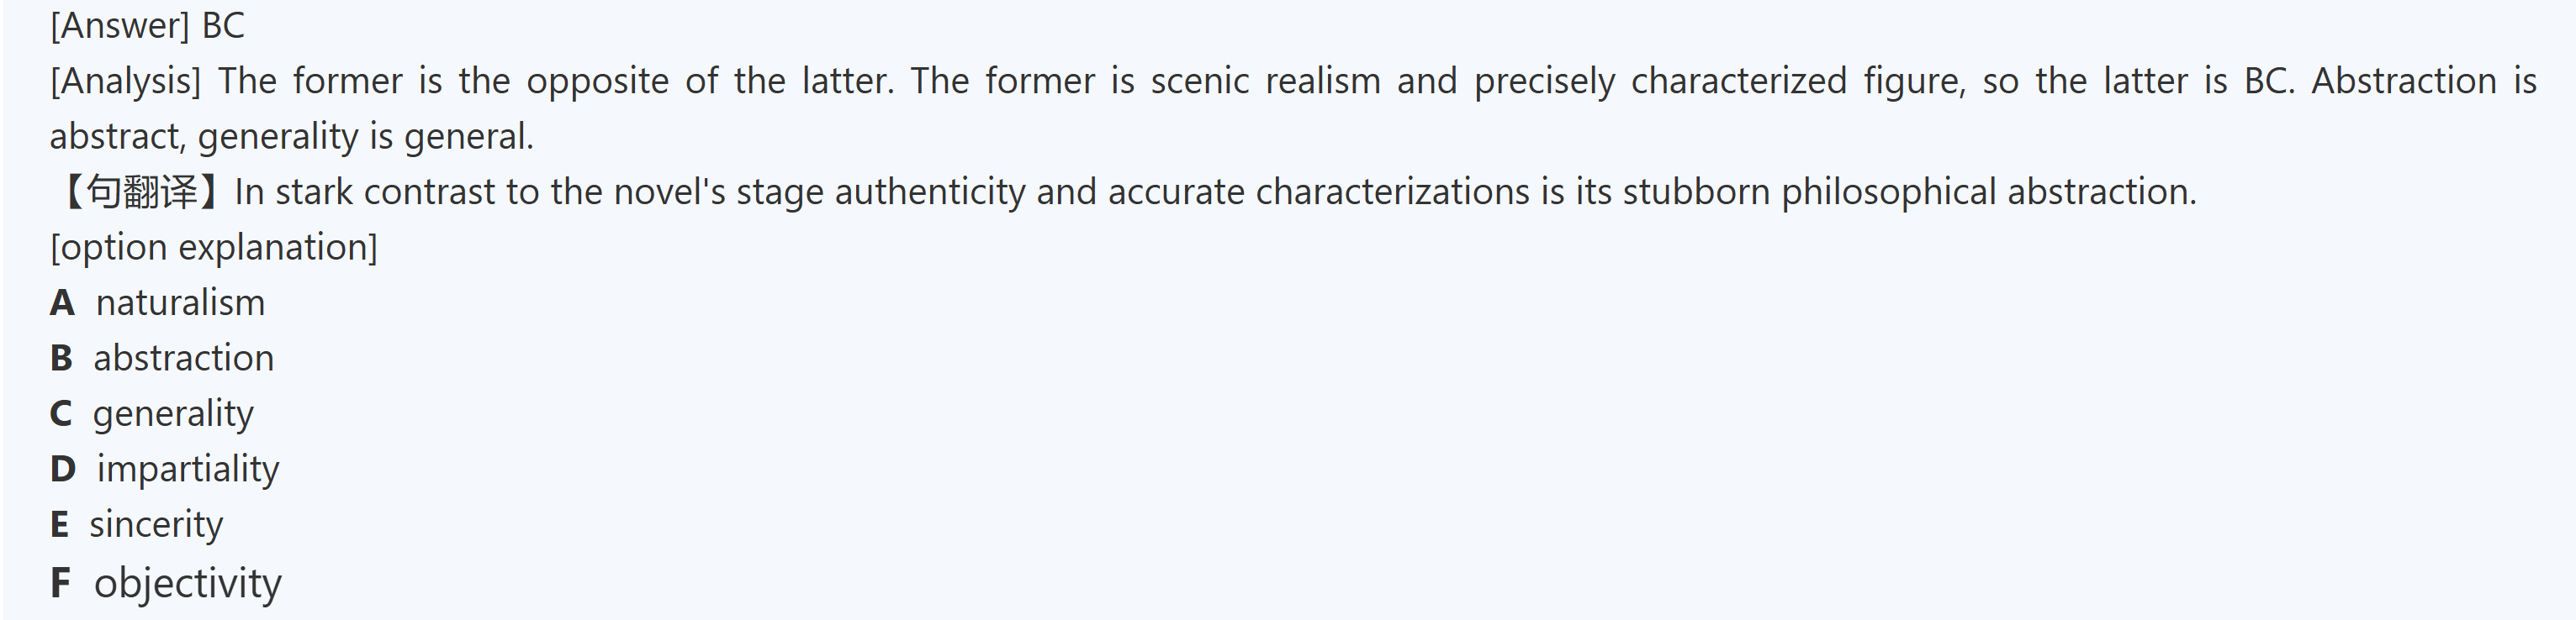Click the word "objectivity"

coord(188,583)
